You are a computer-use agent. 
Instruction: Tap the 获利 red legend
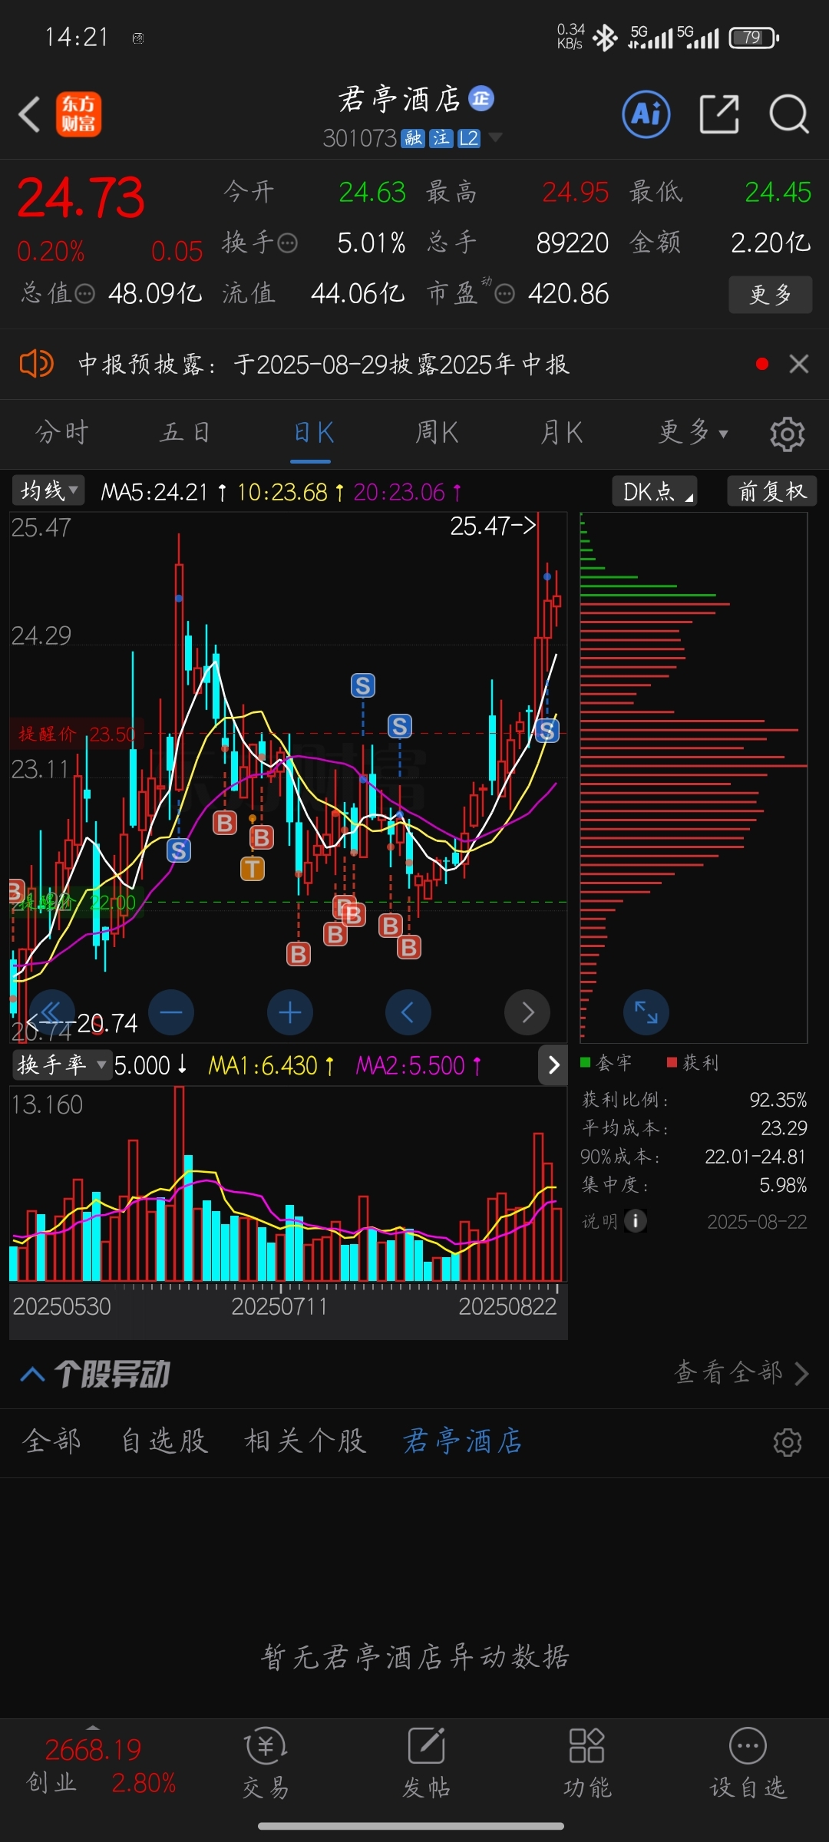(x=693, y=1062)
